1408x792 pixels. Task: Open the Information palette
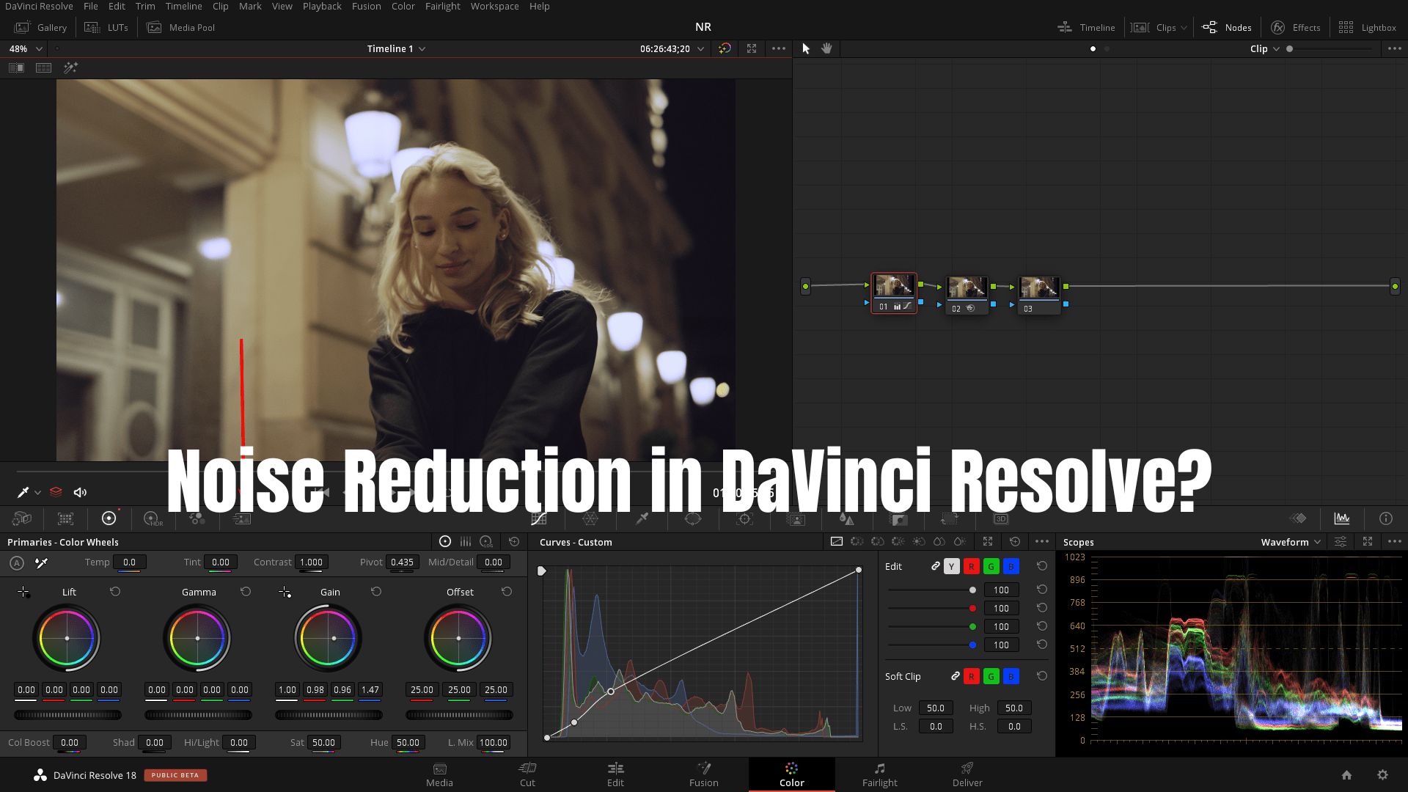[1386, 518]
